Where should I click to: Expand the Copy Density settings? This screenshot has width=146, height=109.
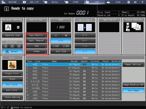coord(36,35)
